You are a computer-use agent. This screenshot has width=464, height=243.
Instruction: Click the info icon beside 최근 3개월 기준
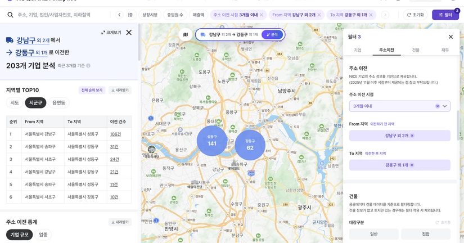[88, 66]
